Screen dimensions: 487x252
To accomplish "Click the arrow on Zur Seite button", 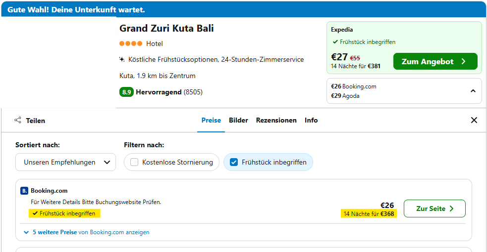I will [452, 209].
